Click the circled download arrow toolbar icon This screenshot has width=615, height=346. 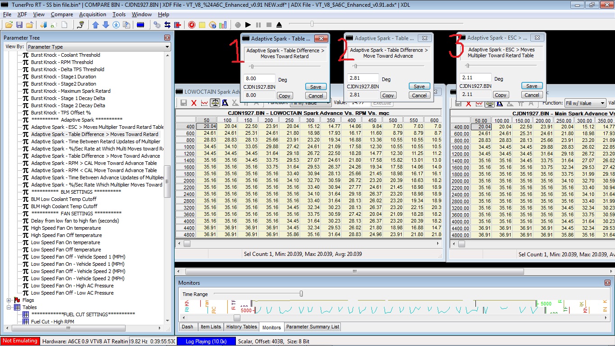tap(116, 25)
